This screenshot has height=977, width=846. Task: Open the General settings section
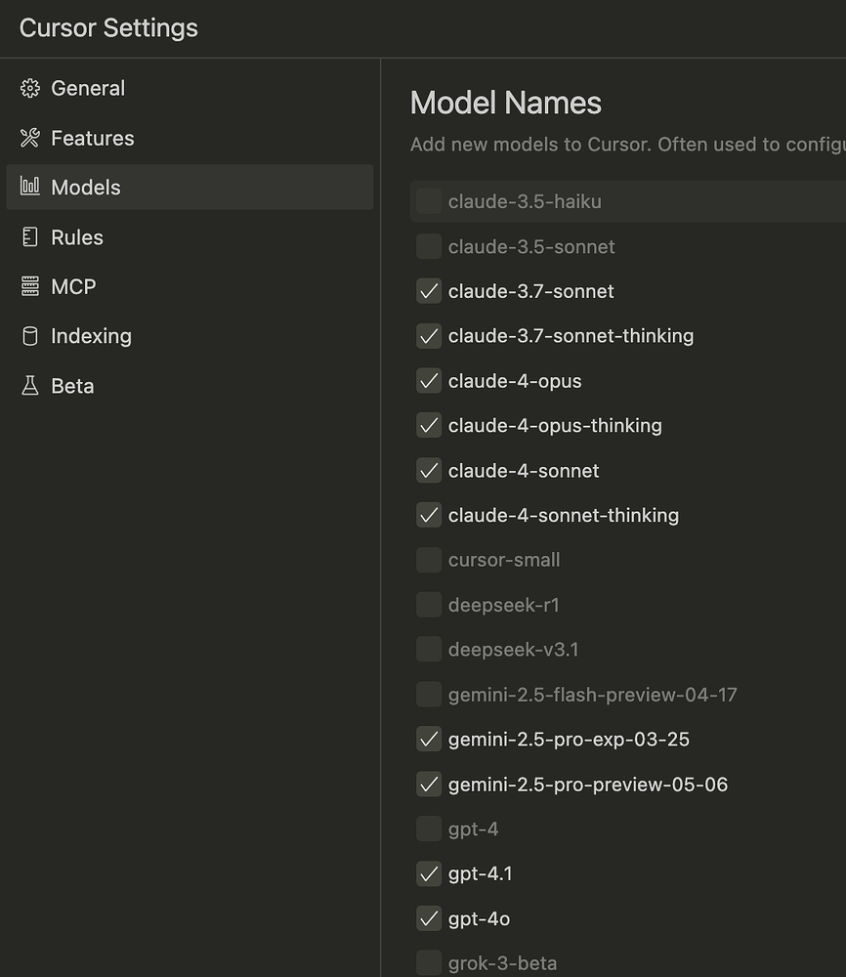click(190, 89)
